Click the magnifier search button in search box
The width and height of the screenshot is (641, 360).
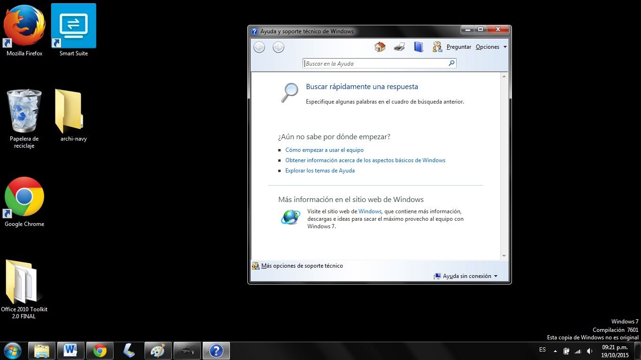[x=451, y=63]
